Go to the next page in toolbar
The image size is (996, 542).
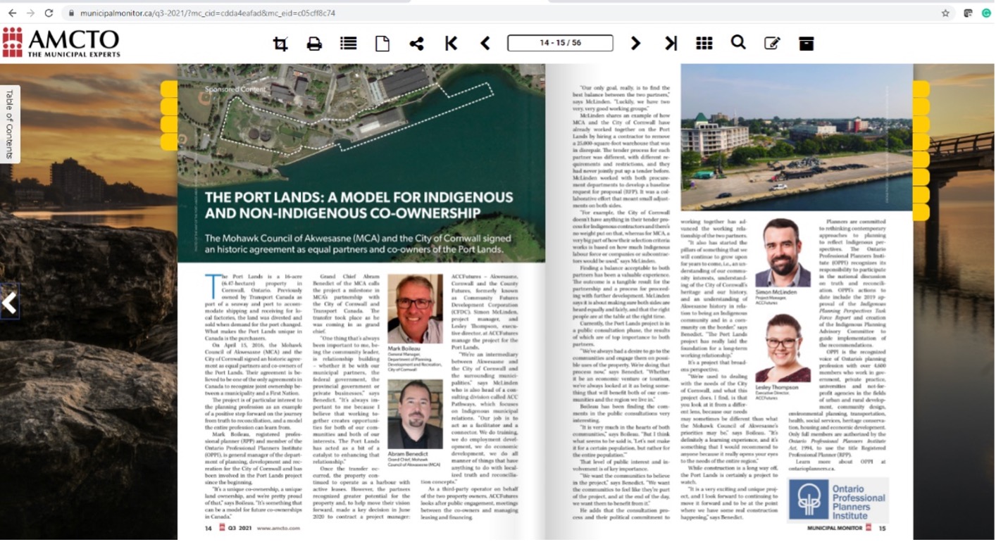(635, 44)
